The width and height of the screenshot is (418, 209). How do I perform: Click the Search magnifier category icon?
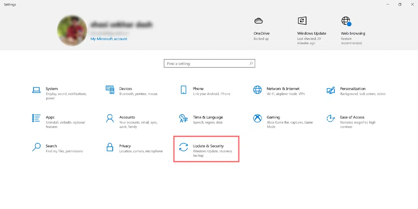tap(36, 147)
